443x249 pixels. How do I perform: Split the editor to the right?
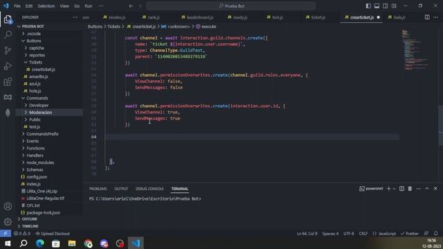click(427, 17)
